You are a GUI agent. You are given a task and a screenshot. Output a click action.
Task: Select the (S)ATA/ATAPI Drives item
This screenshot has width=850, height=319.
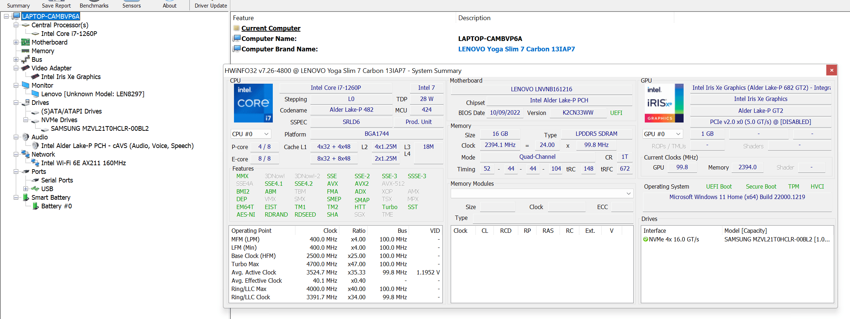pos(72,111)
